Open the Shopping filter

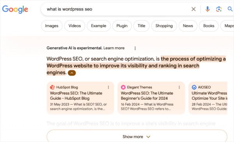(x=164, y=26)
